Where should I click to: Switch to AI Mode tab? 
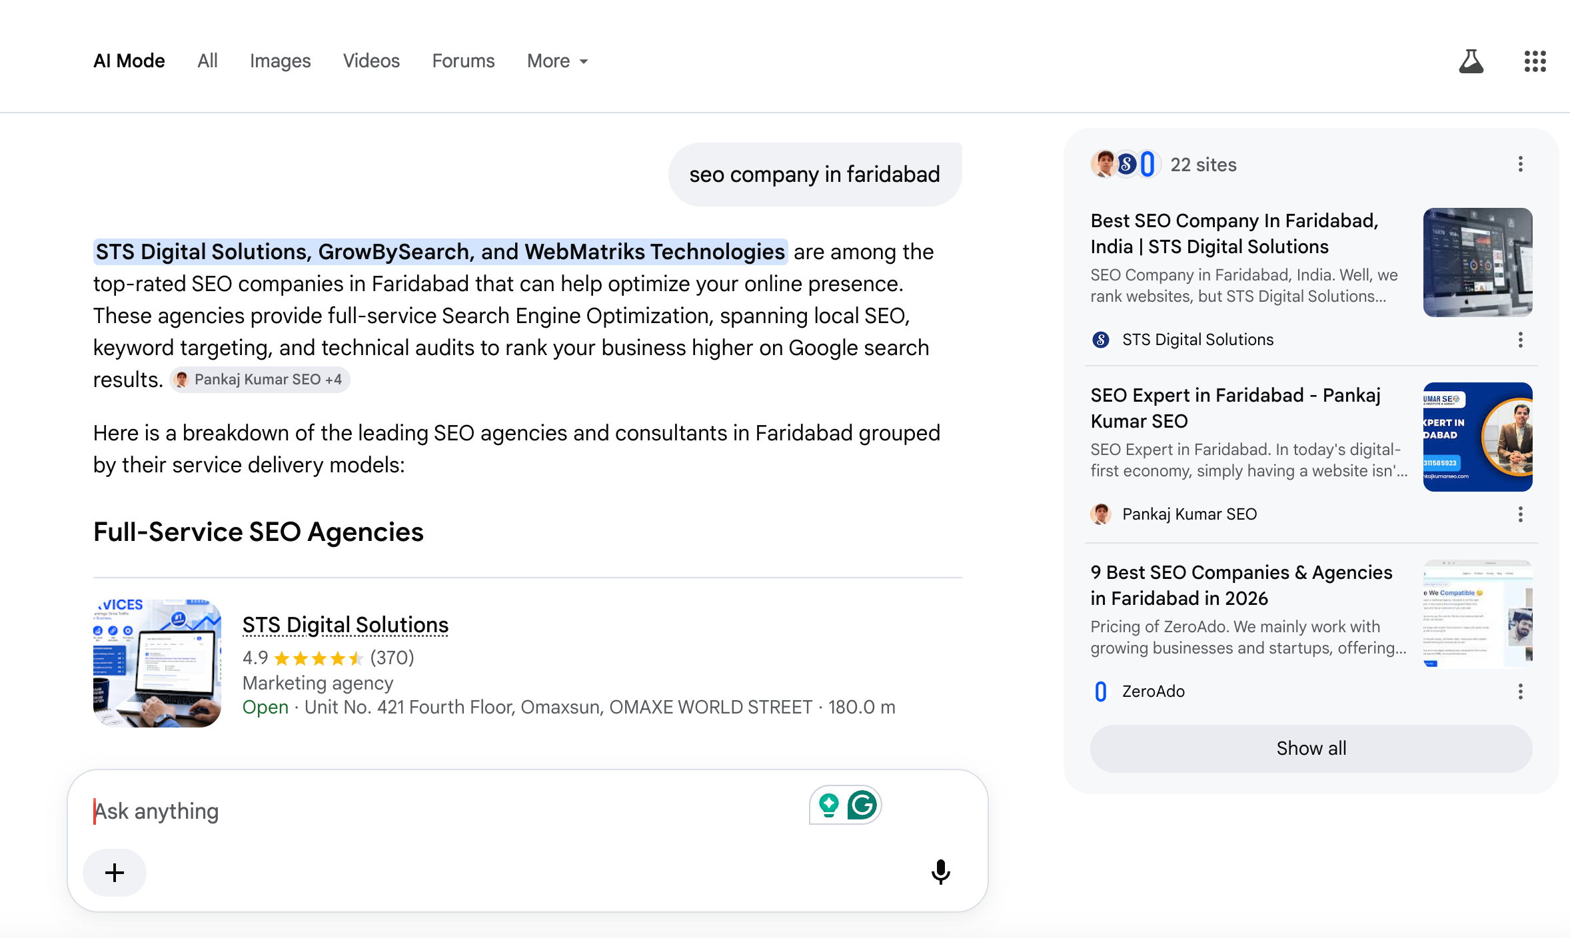(x=129, y=61)
